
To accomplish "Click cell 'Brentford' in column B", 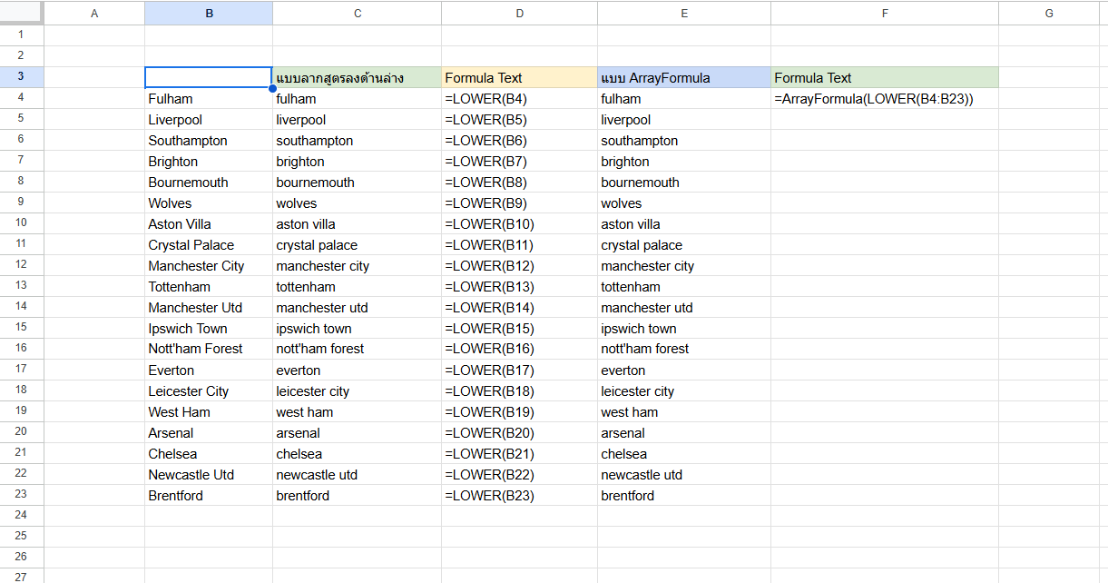I will (x=209, y=495).
